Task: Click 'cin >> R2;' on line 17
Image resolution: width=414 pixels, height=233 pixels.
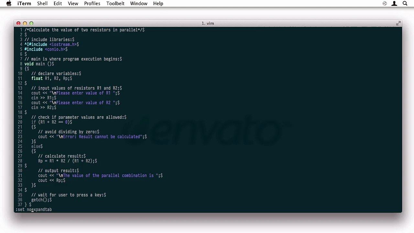Action: point(43,107)
